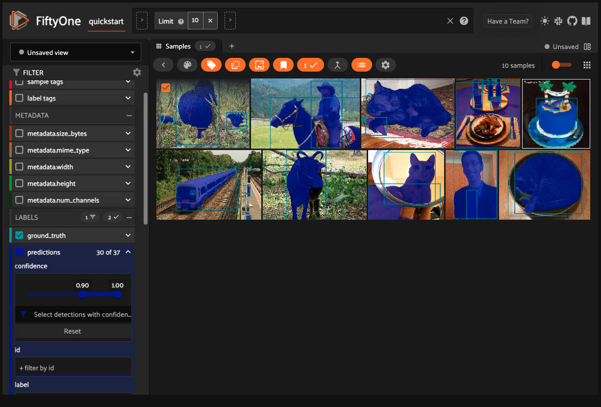Open sidebar filter settings gear
601x407 pixels.
pos(137,72)
